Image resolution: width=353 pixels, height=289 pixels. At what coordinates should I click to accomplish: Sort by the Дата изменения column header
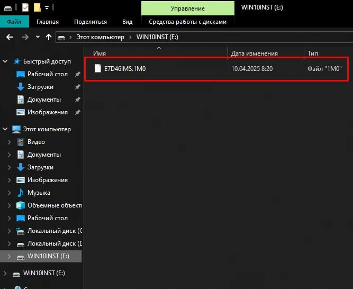pos(254,53)
